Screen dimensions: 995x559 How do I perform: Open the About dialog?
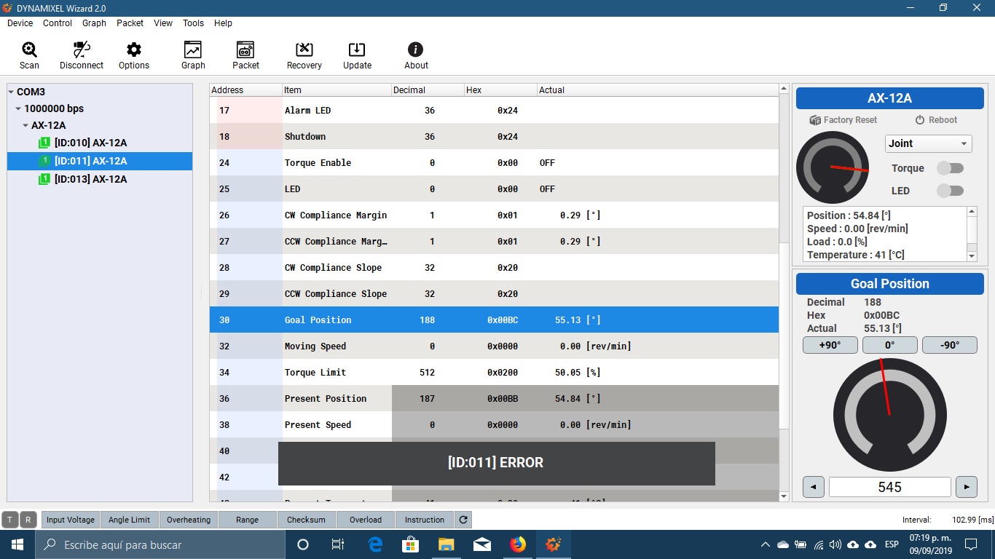tap(415, 53)
